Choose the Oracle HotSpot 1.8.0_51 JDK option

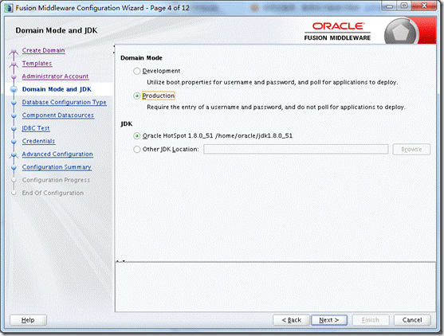[137, 136]
